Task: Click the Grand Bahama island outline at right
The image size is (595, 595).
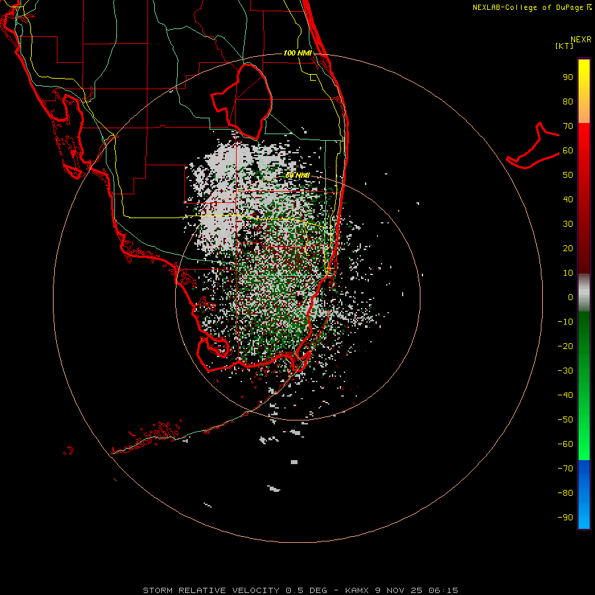Action: [x=533, y=146]
